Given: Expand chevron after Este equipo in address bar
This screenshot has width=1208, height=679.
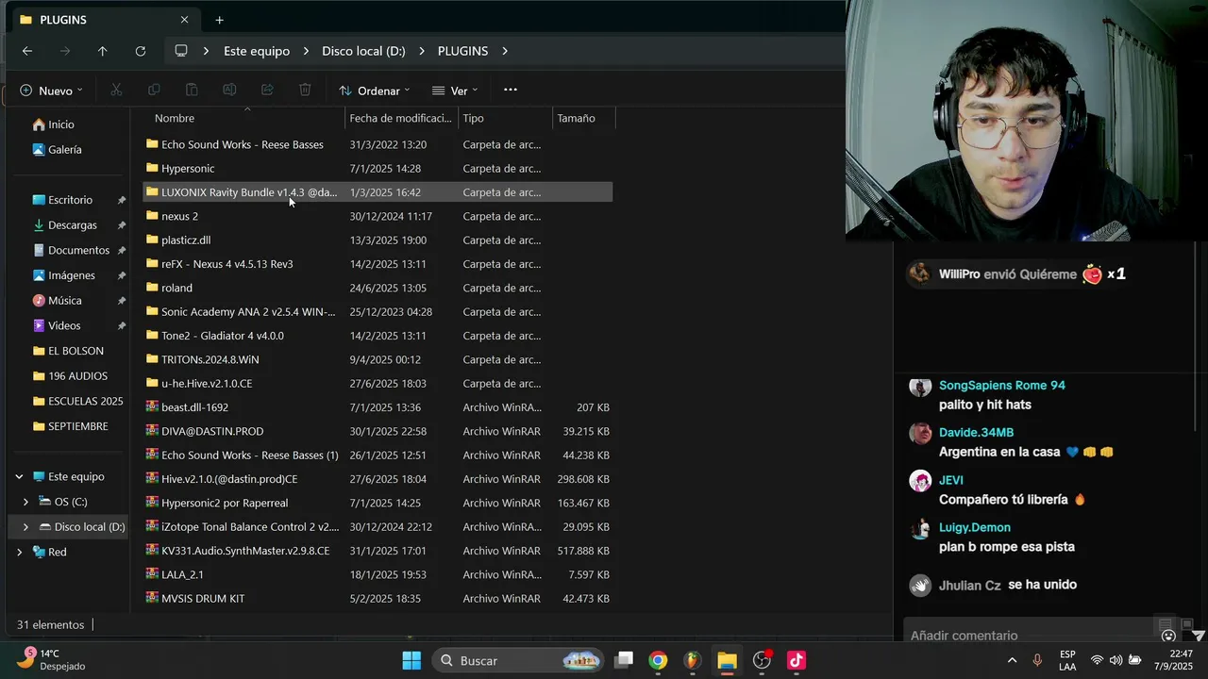Looking at the screenshot, I should 307,51.
